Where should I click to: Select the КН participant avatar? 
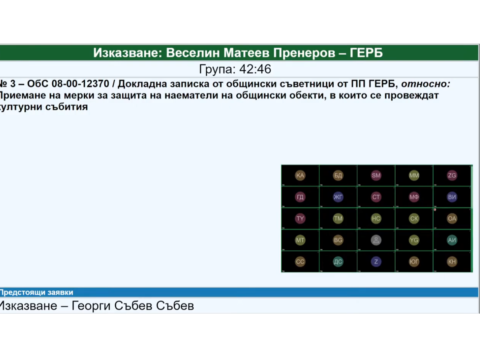tap(452, 262)
